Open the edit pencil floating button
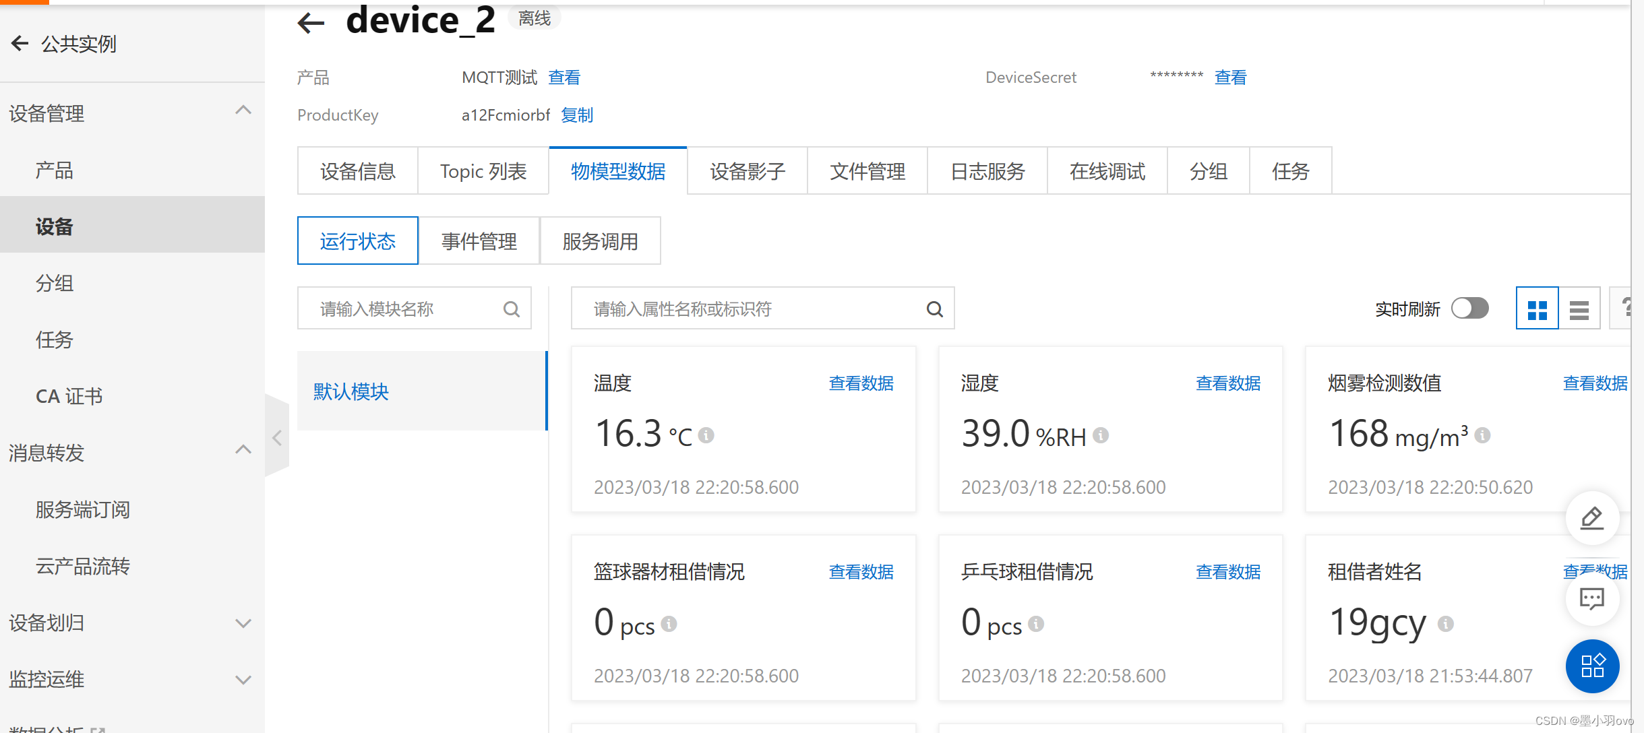 click(x=1592, y=518)
